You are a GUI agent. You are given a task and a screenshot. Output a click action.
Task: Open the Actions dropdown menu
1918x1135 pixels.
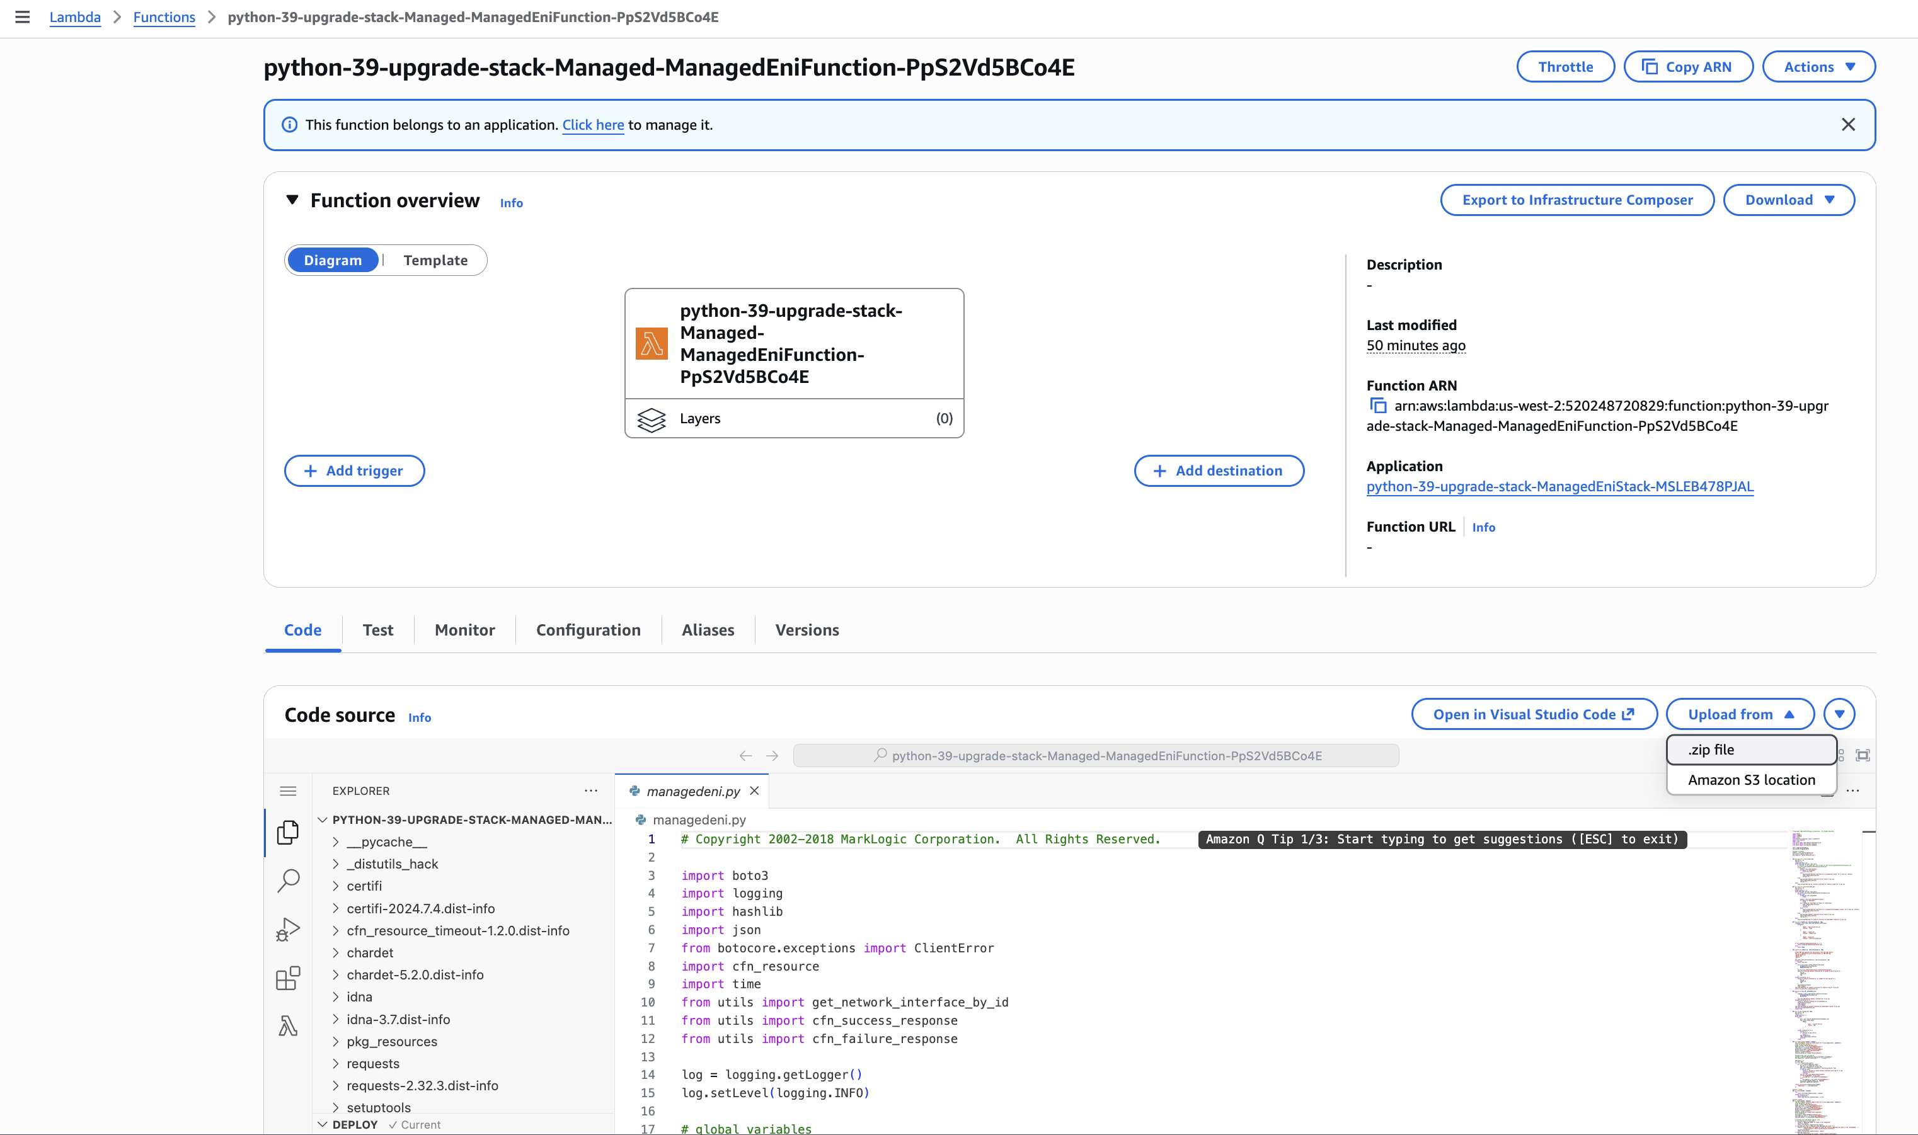point(1818,67)
